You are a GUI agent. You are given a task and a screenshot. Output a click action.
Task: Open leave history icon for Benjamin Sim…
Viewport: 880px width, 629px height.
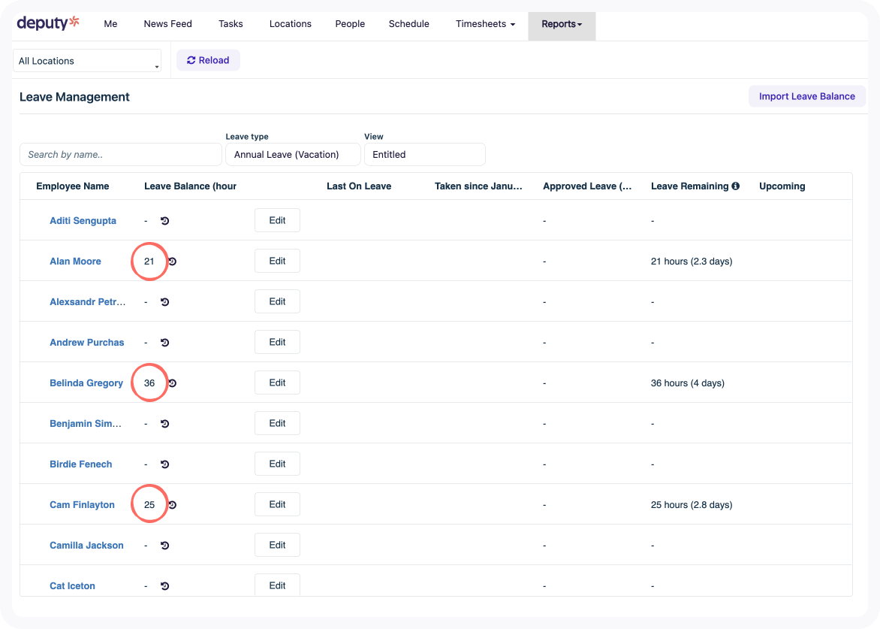click(164, 424)
